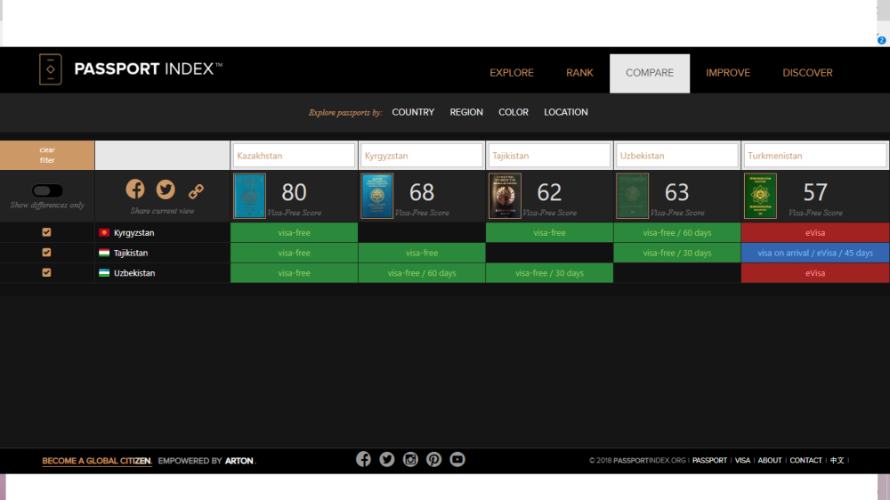890x500 pixels.
Task: Uncheck the Uzbekistan row checkbox
Action: [46, 272]
